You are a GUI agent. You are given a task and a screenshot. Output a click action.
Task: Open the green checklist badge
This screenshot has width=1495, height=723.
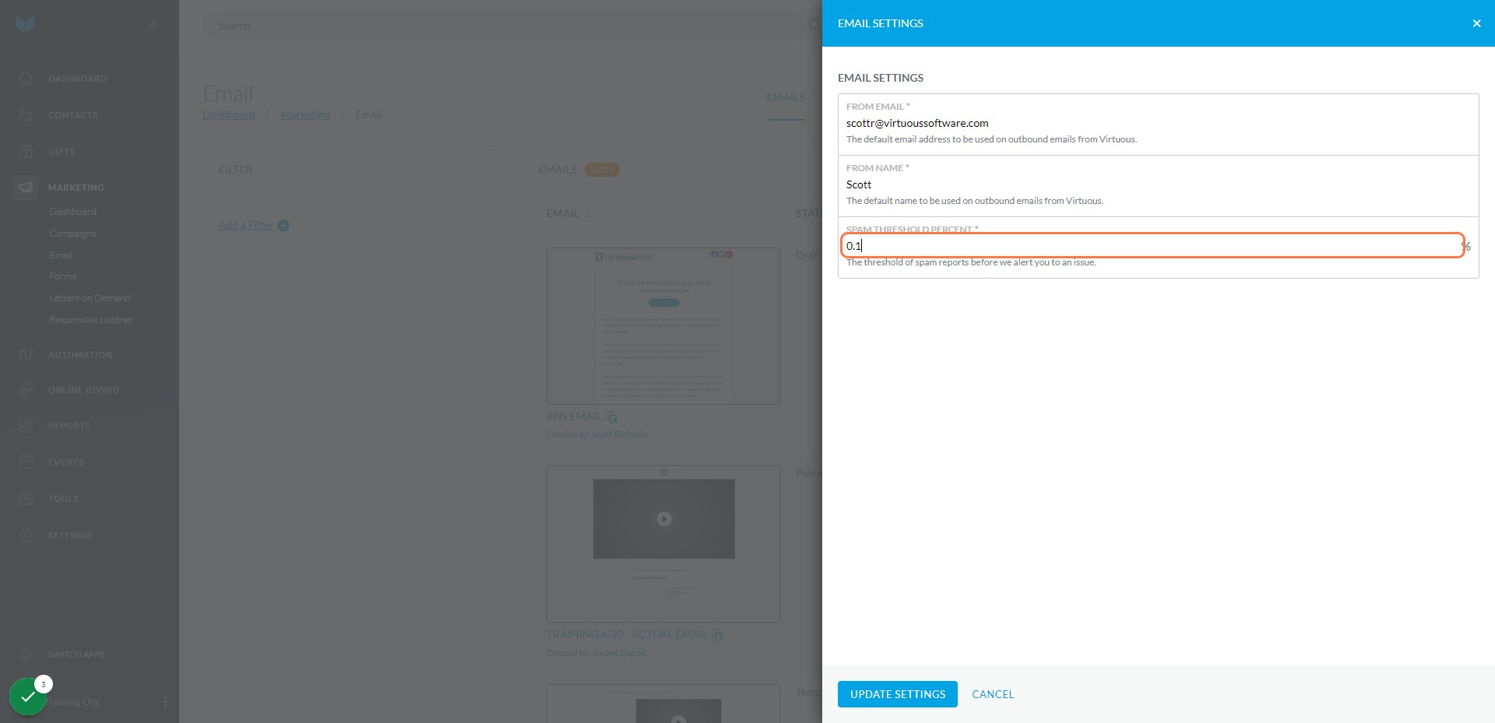(x=28, y=697)
